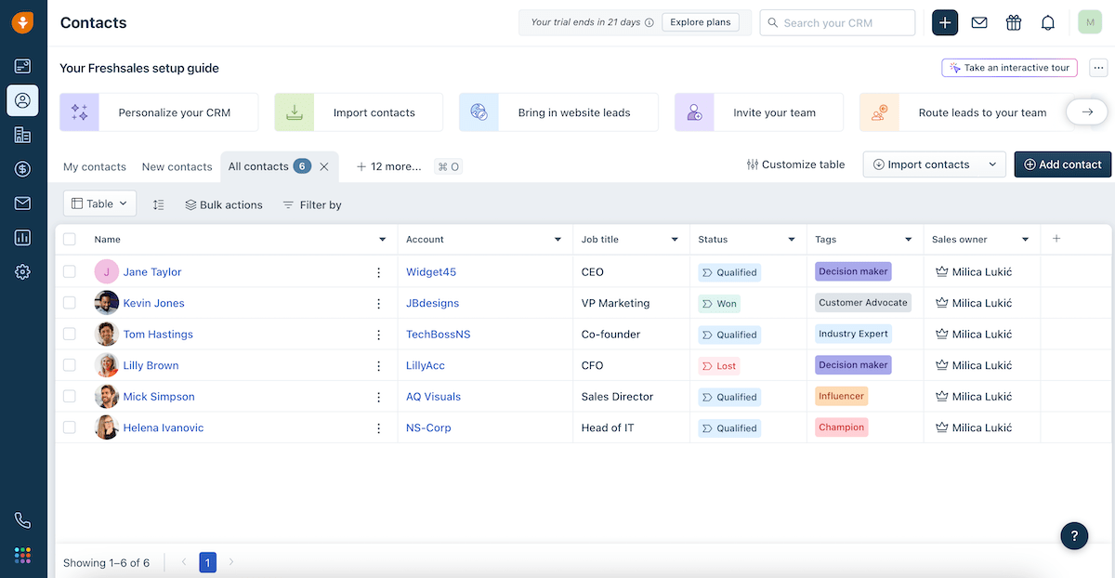Open the Reports chart icon in sidebar

(x=22, y=238)
